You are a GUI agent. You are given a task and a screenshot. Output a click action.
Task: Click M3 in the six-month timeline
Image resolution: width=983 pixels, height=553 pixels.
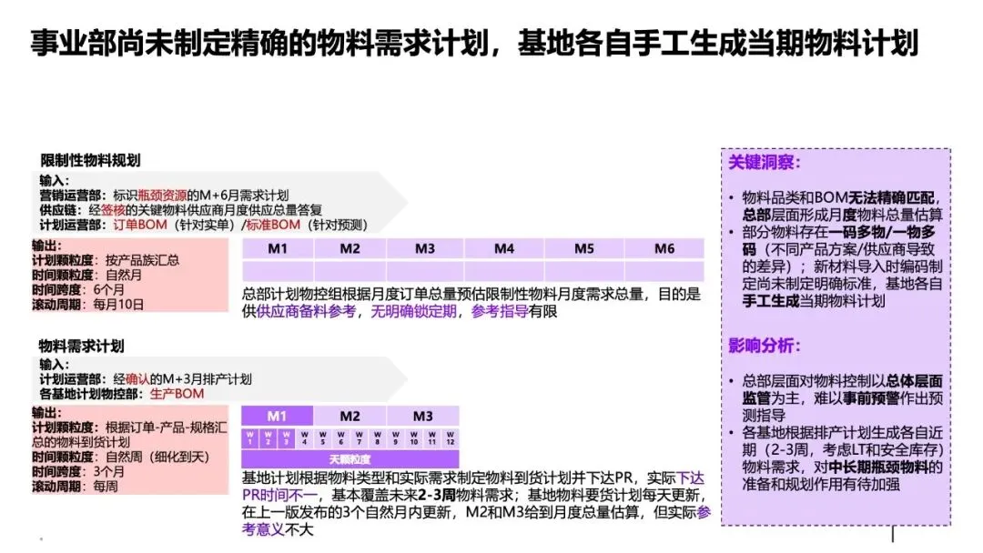(425, 248)
